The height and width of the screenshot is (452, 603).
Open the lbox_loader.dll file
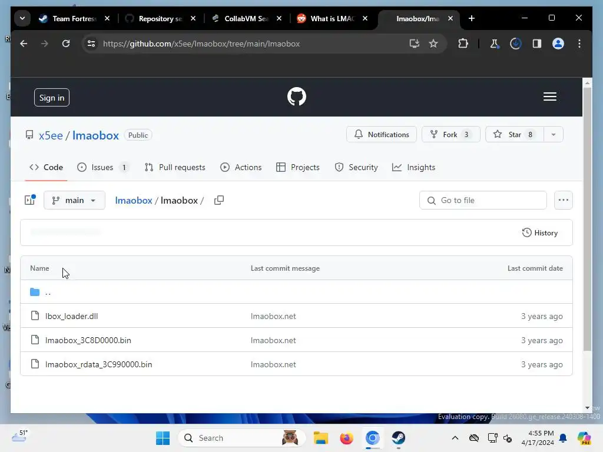pyautogui.click(x=71, y=316)
